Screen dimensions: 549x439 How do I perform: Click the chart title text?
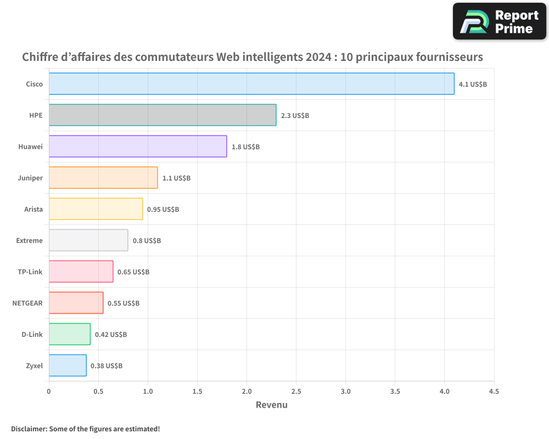tap(252, 57)
